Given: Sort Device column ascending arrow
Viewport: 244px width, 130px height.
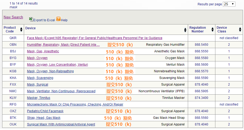Looking at the screenshot, I should point(185,28).
